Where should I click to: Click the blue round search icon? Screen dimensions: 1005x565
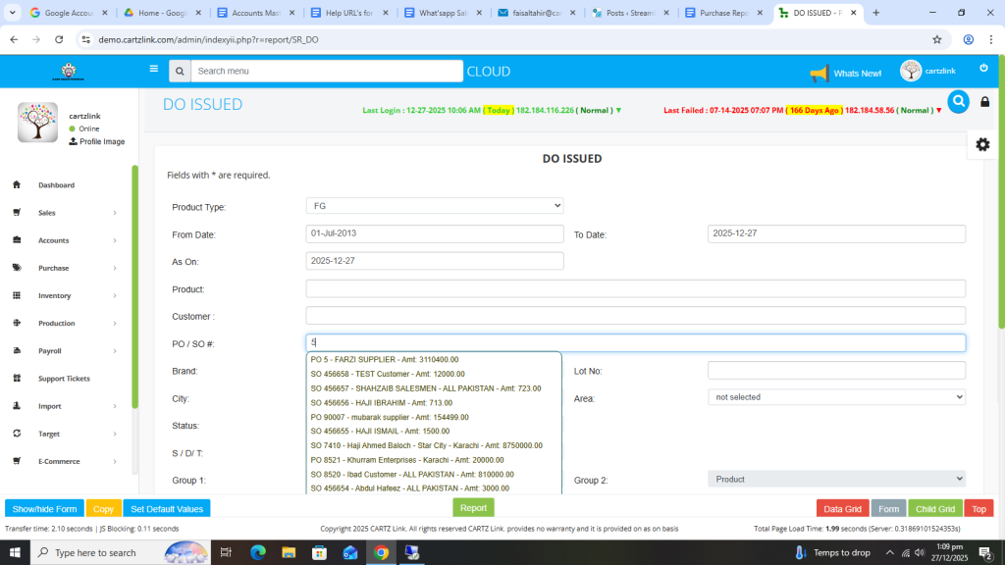[958, 101]
